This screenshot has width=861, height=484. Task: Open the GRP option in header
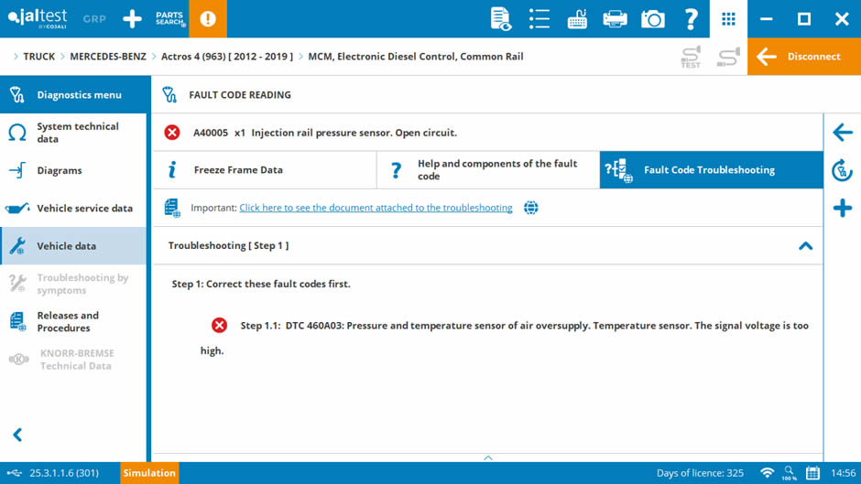coord(94,18)
